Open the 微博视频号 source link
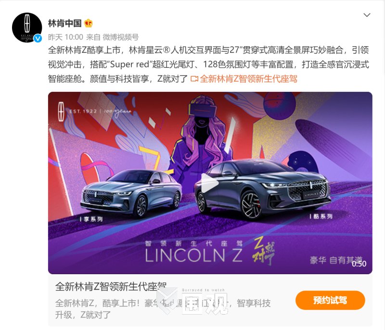This screenshot has width=385, height=330. pyautogui.click(x=121, y=37)
